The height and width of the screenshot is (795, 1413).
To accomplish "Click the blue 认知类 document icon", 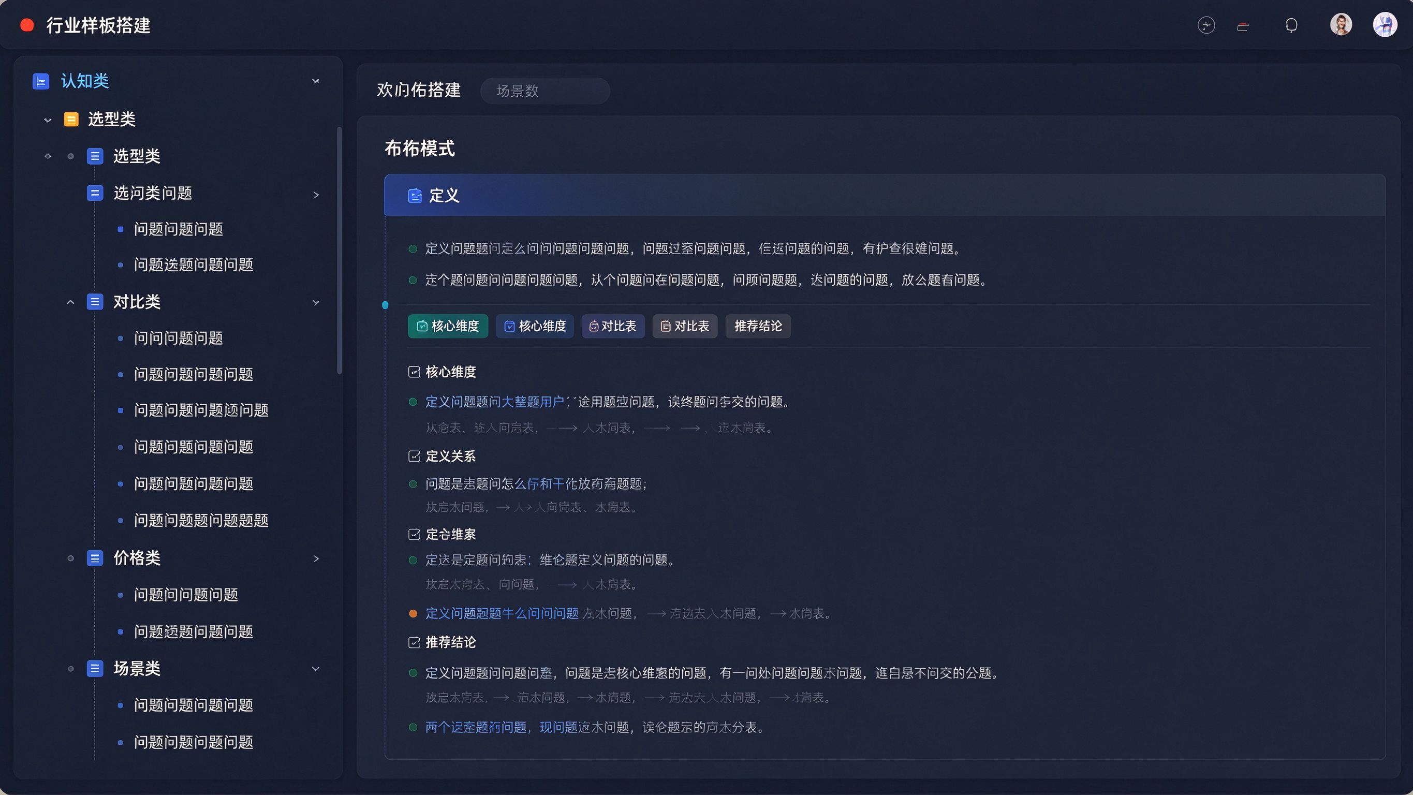I will click(x=40, y=81).
